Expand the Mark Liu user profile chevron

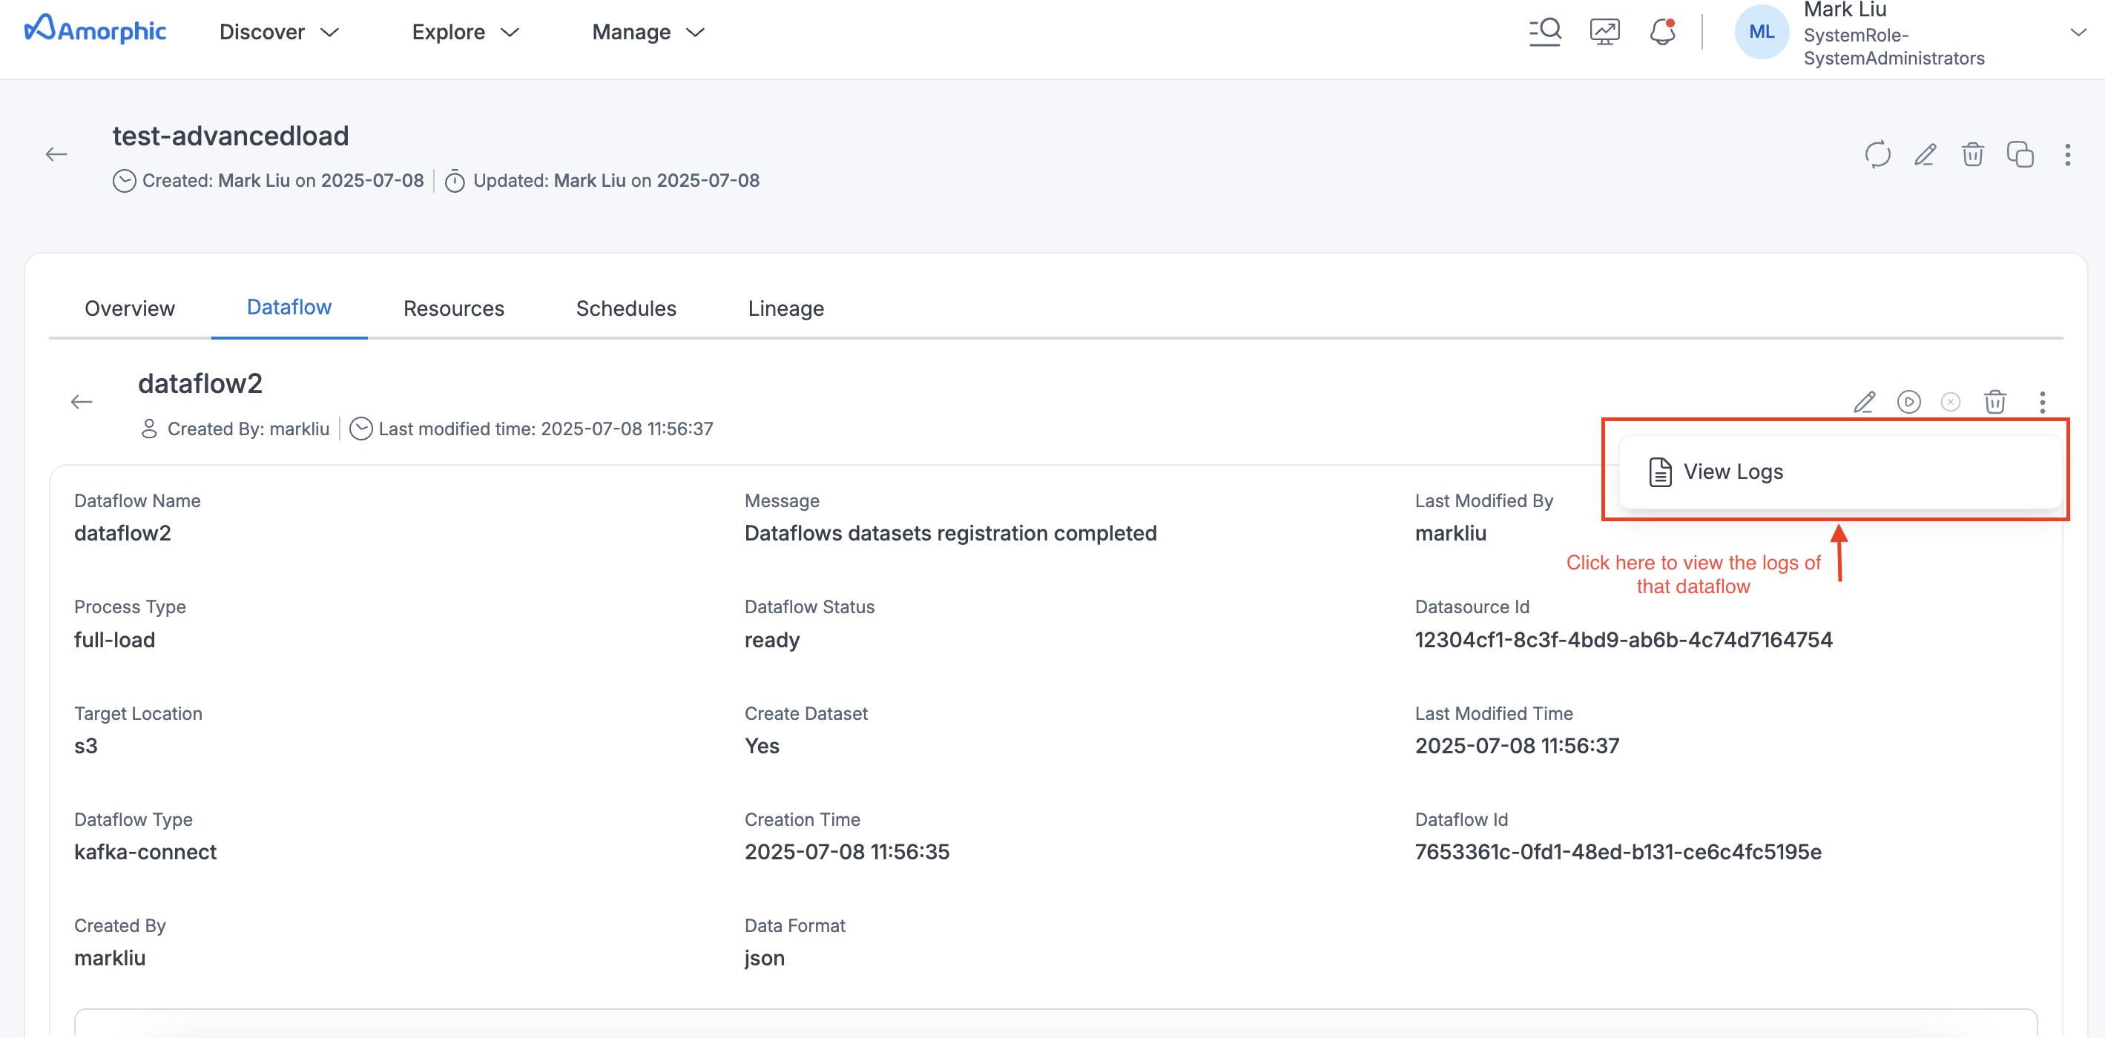[x=2078, y=33]
